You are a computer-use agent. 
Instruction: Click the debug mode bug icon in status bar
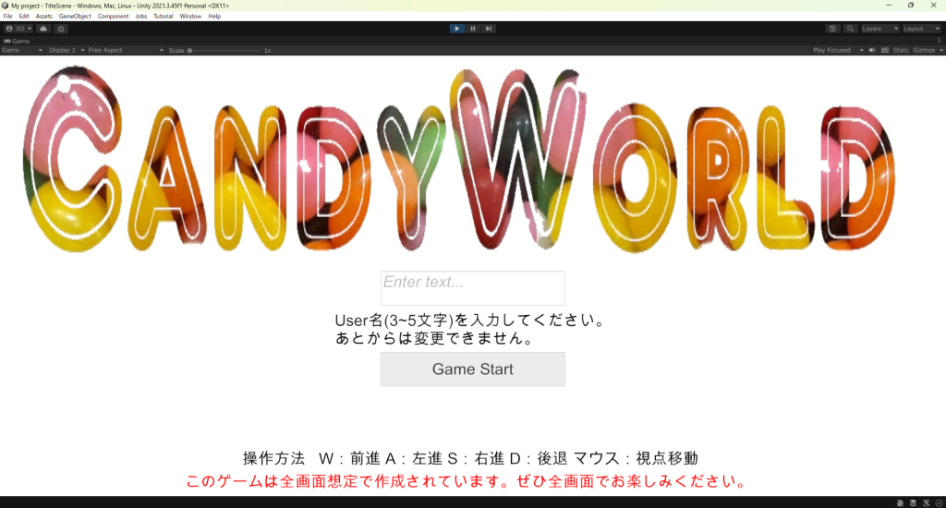pyautogui.click(x=902, y=502)
